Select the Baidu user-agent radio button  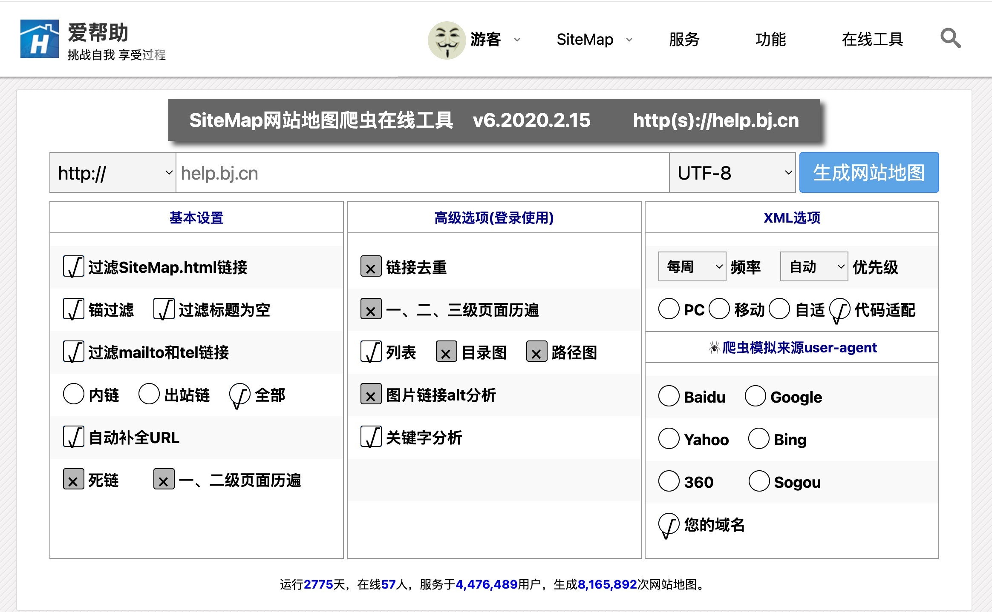point(669,396)
